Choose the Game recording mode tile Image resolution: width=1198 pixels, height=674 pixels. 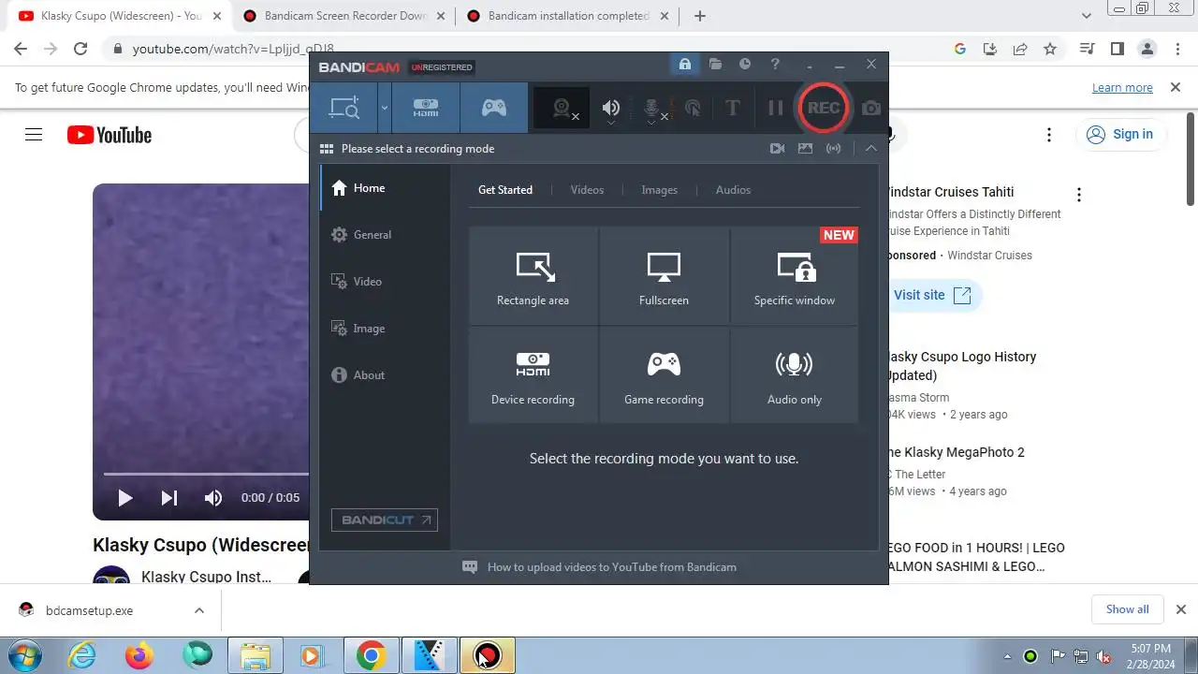click(x=665, y=375)
